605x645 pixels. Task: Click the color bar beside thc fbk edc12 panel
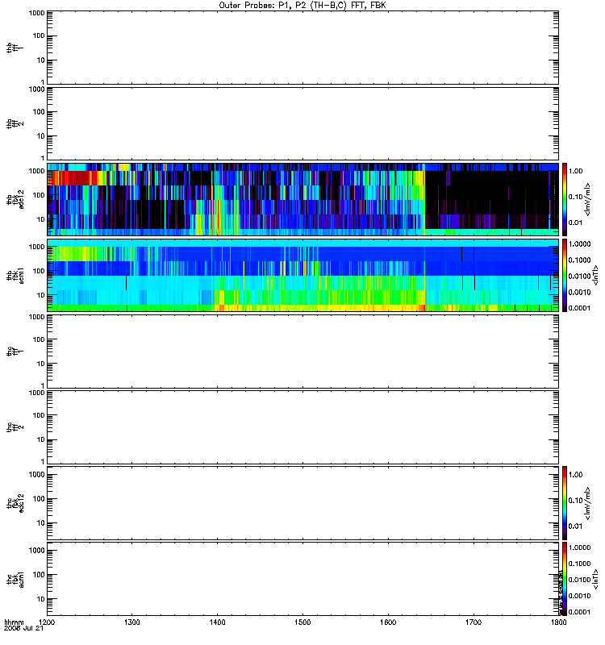click(565, 502)
